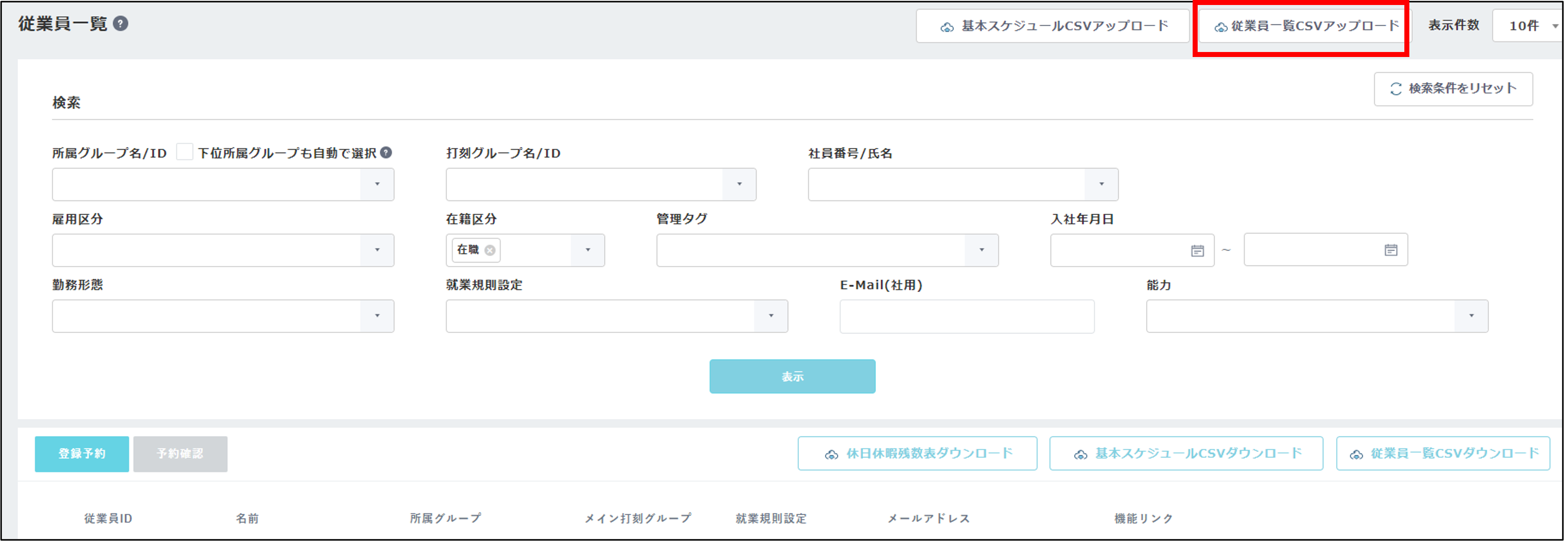1564x541 pixels.
Task: Remove the 在職 tag with its x icon
Action: tap(490, 250)
